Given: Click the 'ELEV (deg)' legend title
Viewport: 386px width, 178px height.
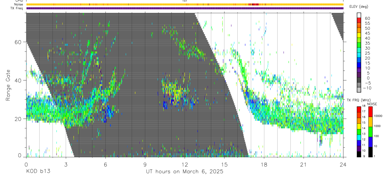Looking at the screenshot, I should click(x=359, y=7).
